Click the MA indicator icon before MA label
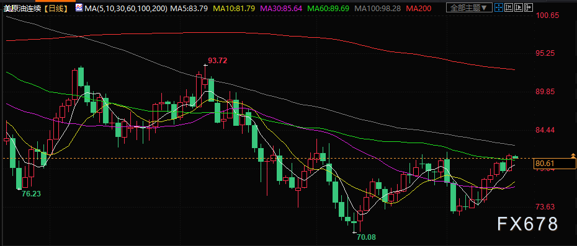This screenshot has height=246, width=577. (x=79, y=7)
